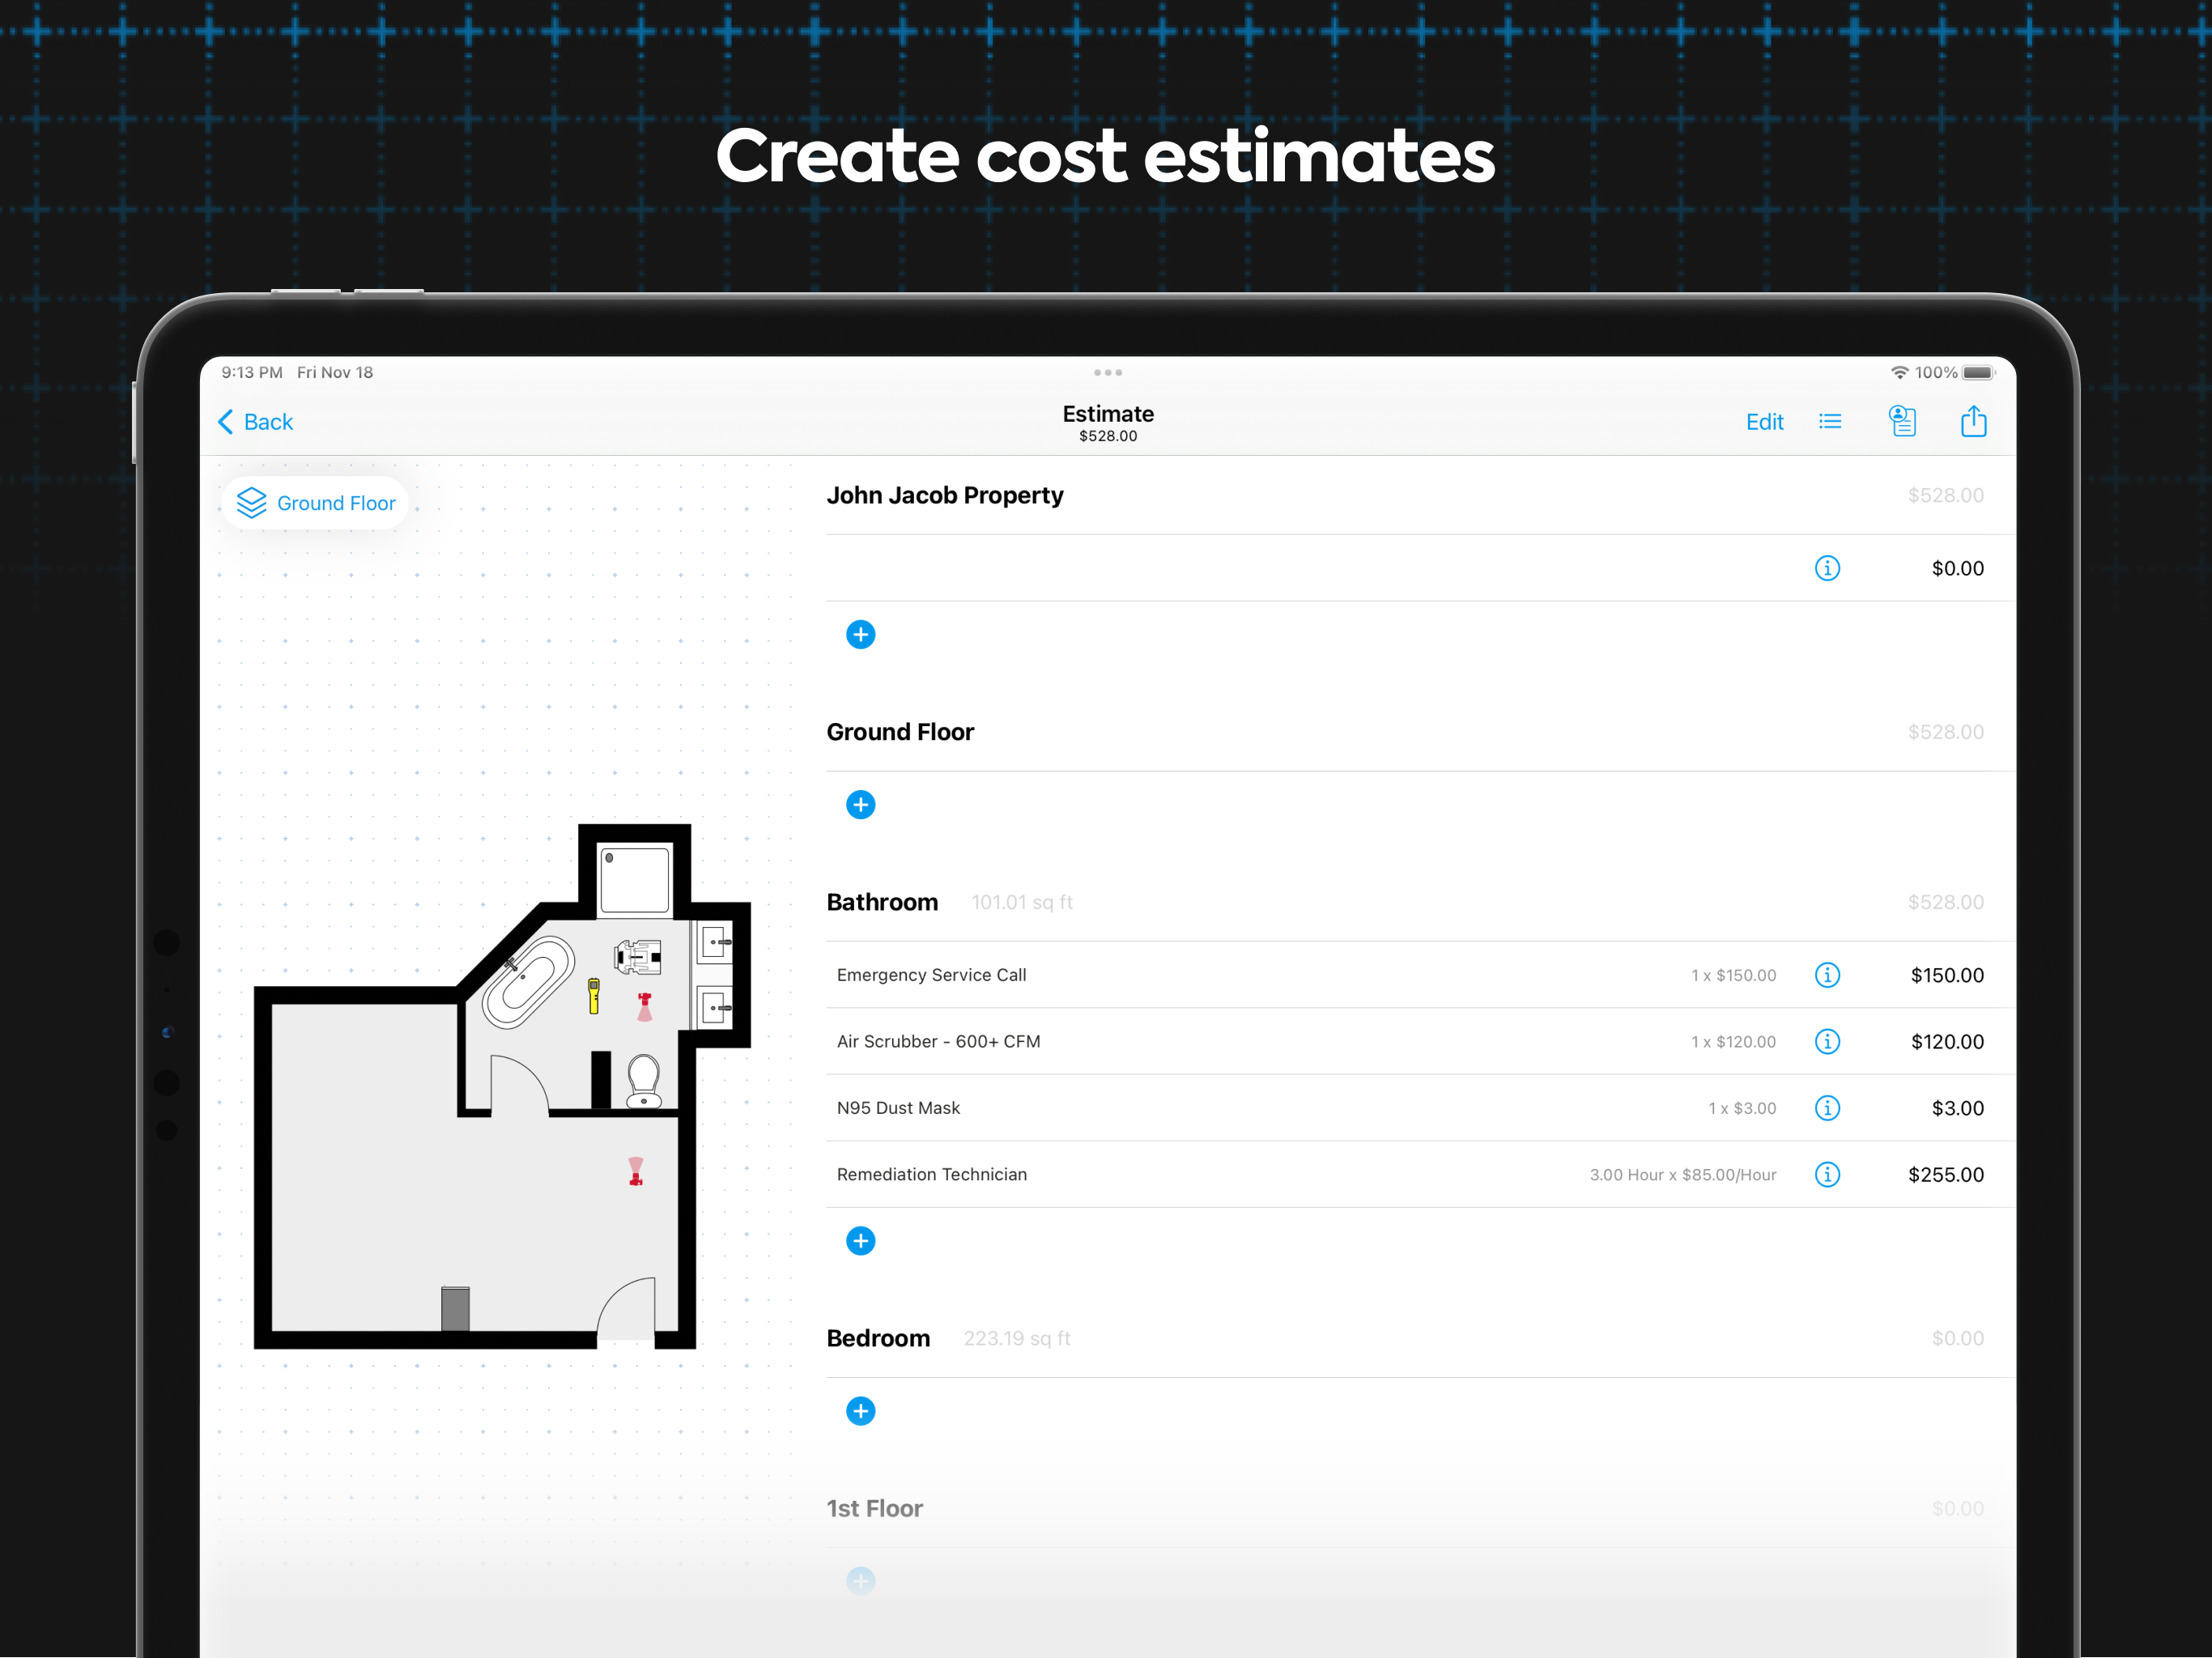Add an item to the Bedroom section

[860, 1410]
